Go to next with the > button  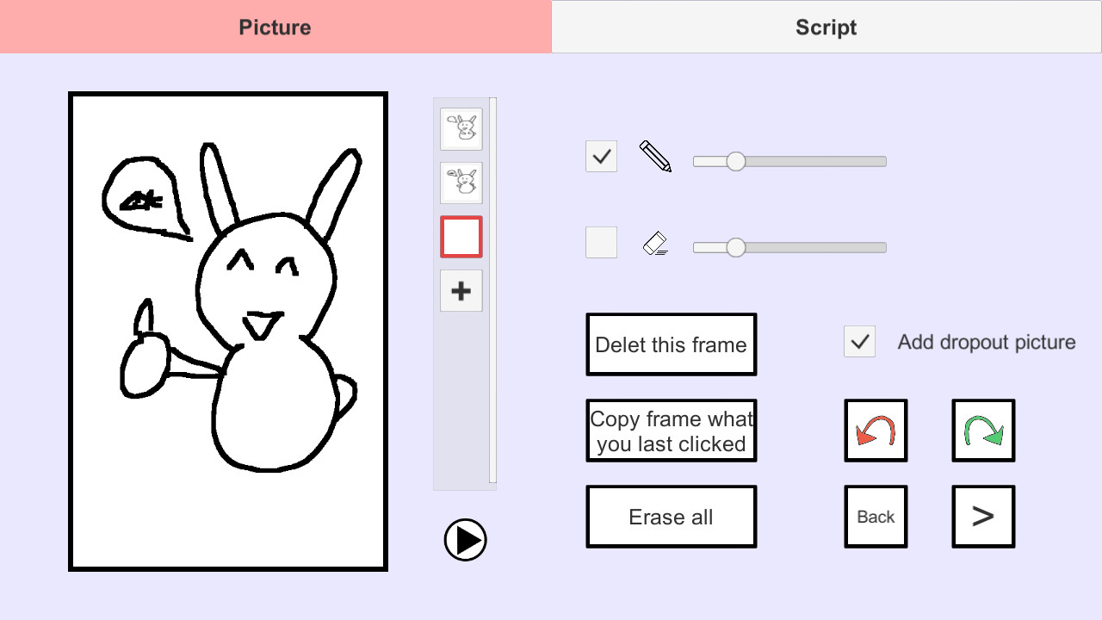982,517
